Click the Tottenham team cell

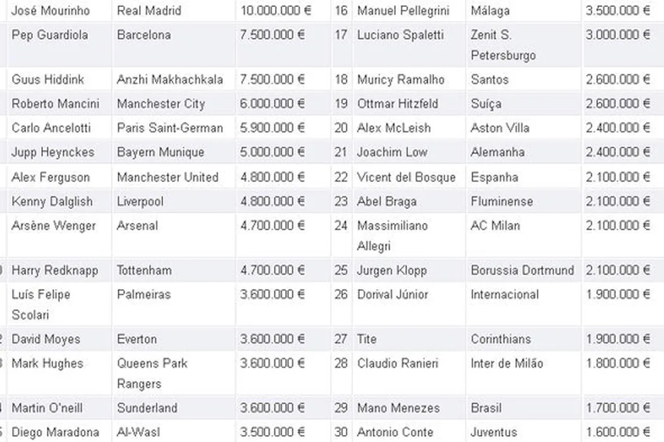pyautogui.click(x=144, y=270)
